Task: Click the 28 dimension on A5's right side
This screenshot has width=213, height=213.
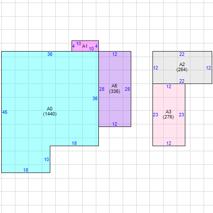Action: coord(127,89)
